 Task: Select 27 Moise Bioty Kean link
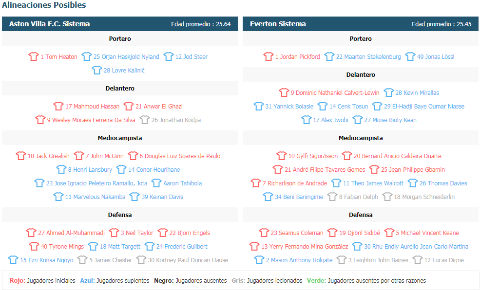pyautogui.click(x=390, y=120)
